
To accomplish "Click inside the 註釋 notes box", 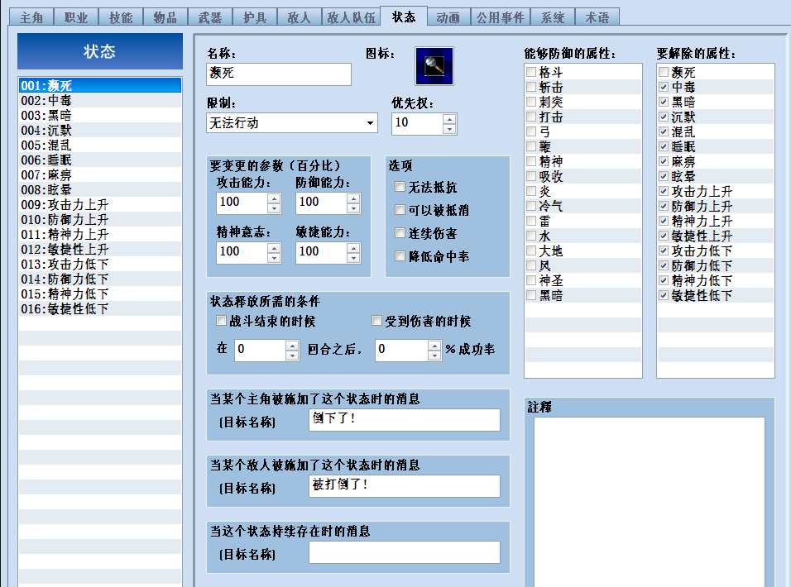I will (x=650, y=501).
